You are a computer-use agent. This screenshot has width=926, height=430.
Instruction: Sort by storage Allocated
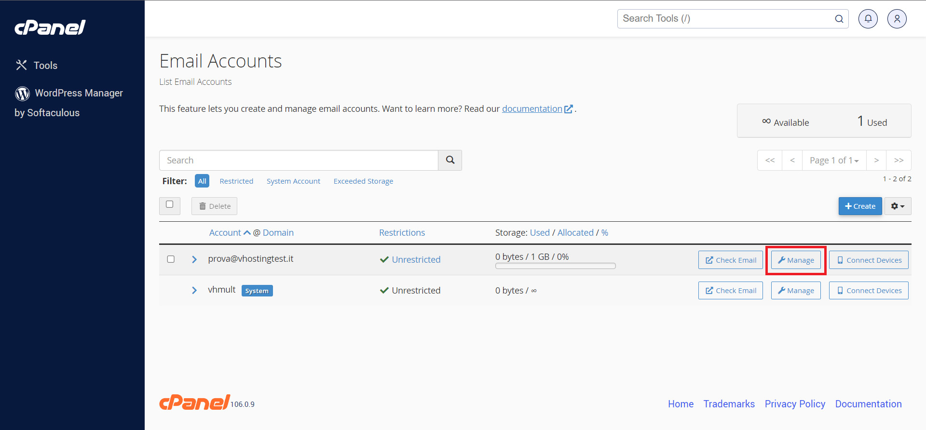coord(575,233)
